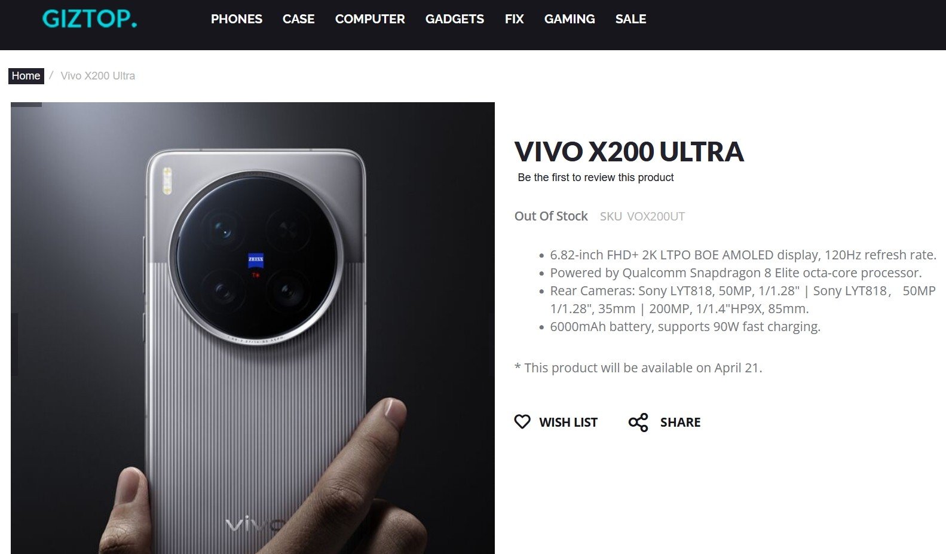Open the SALE menu
The height and width of the screenshot is (554, 946).
tap(631, 19)
